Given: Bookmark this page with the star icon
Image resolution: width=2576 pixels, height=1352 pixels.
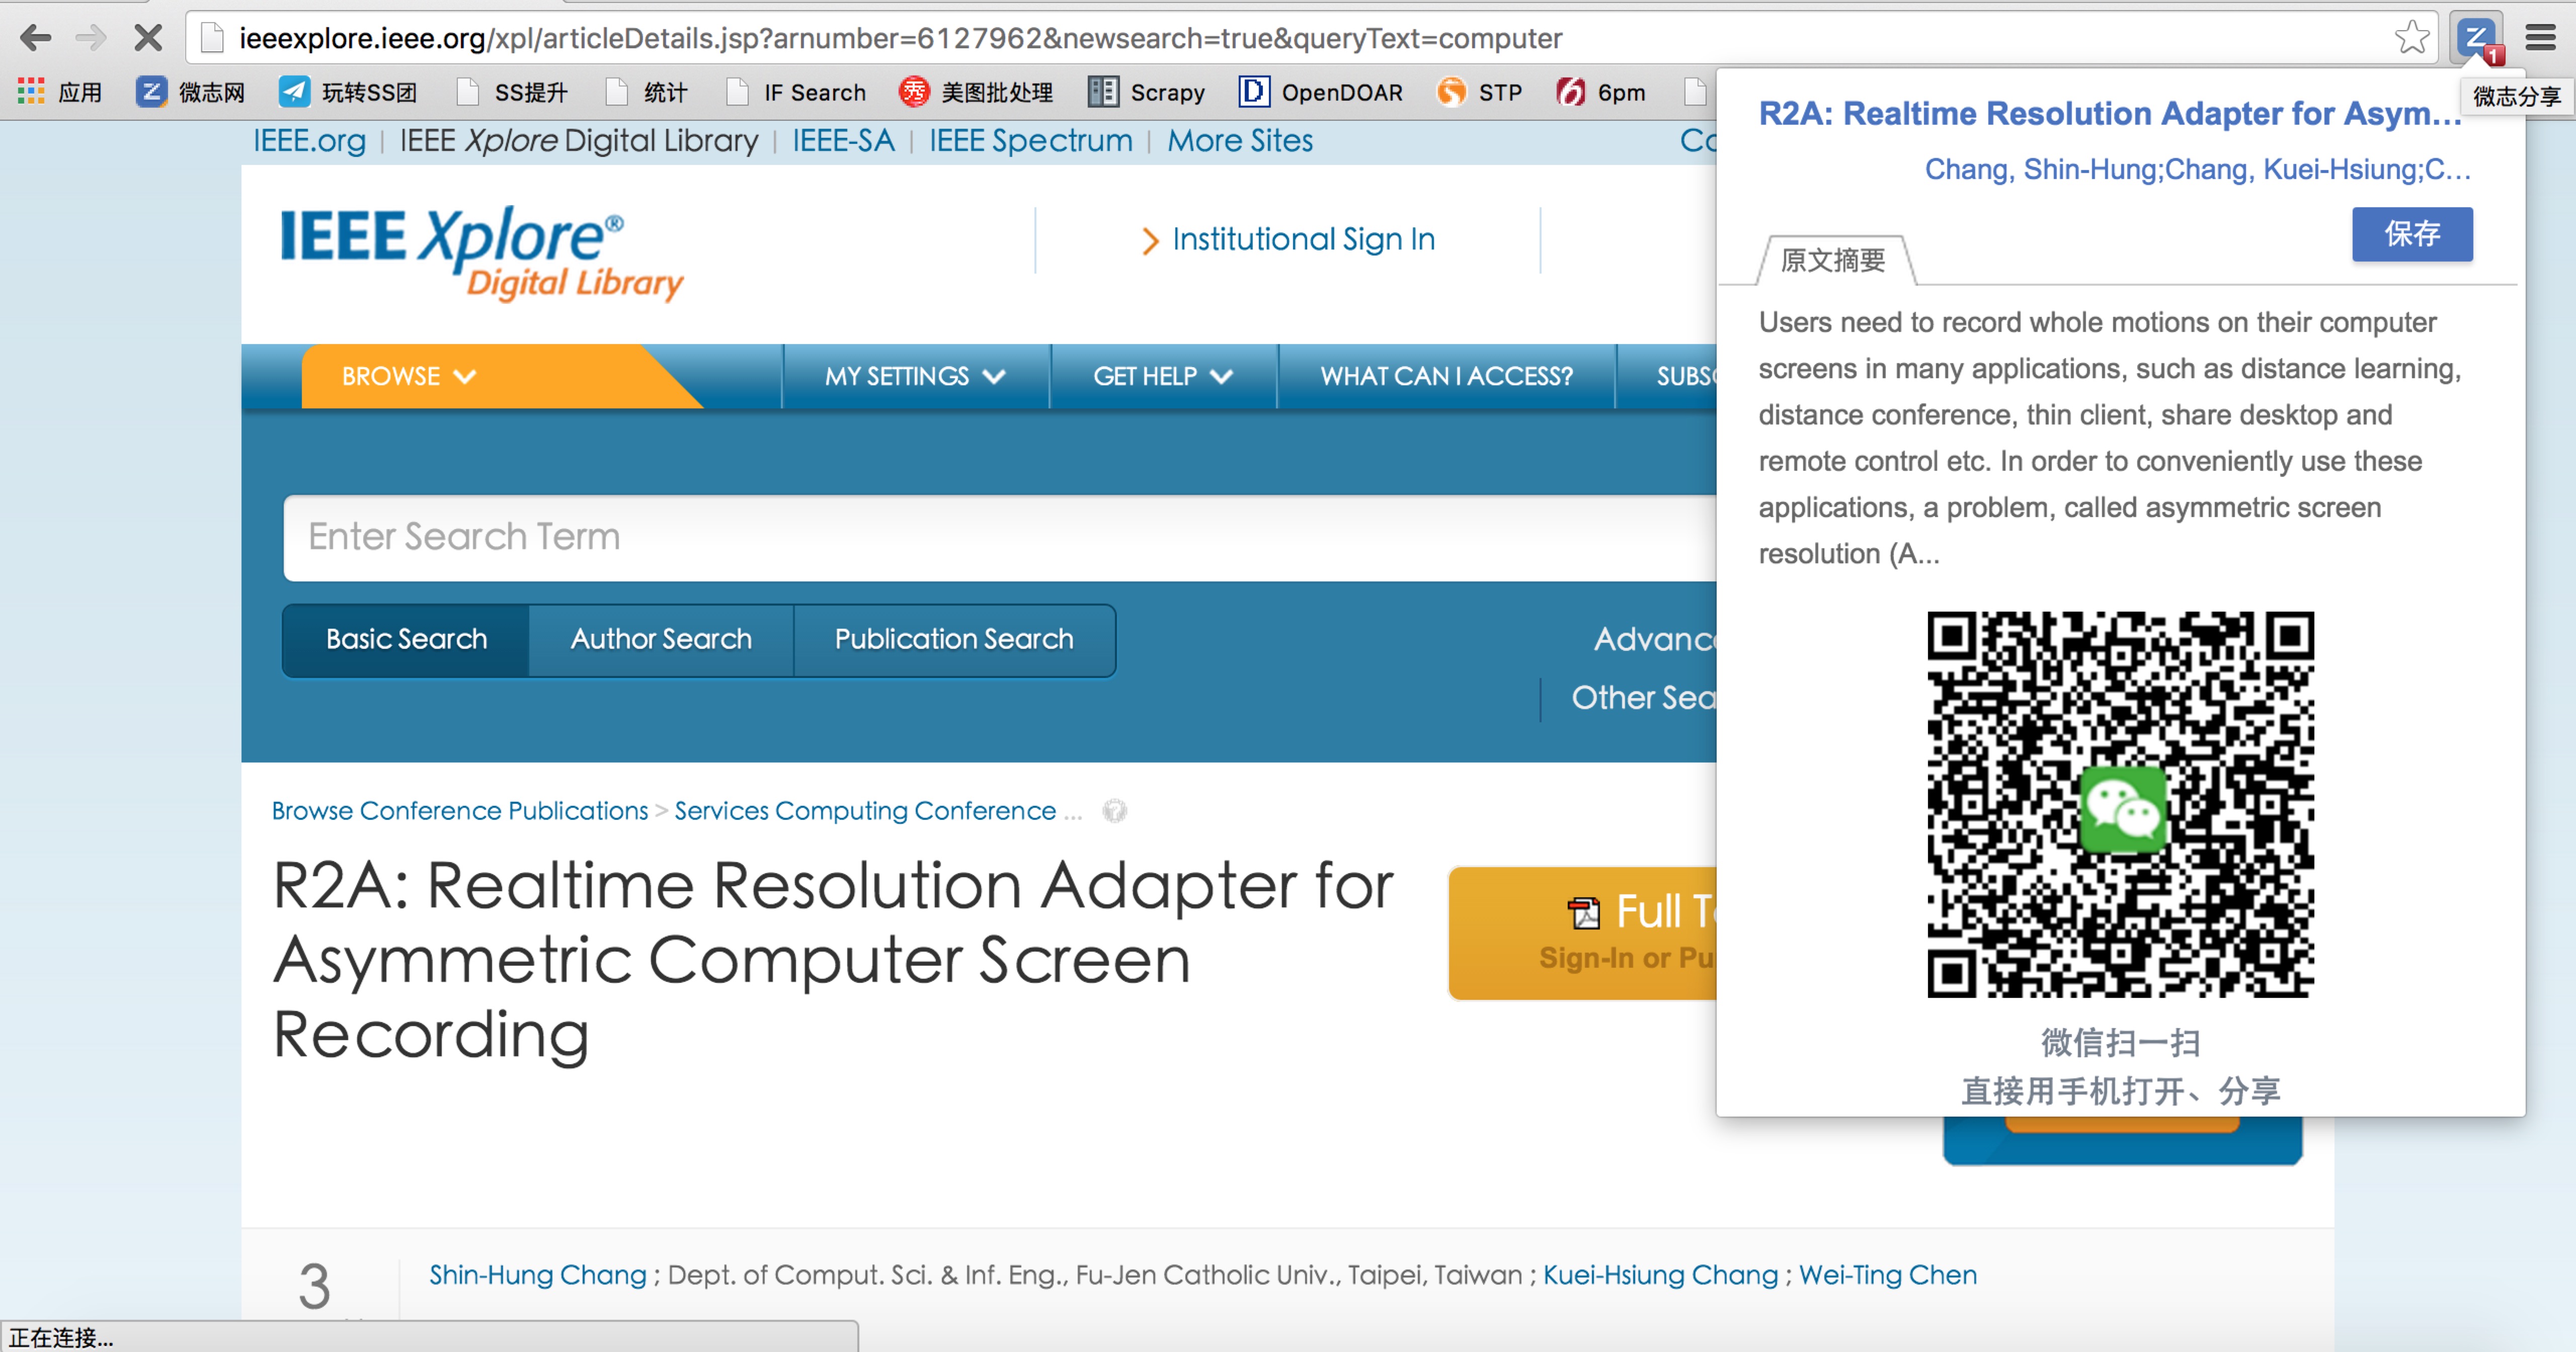Looking at the screenshot, I should click(x=2412, y=38).
